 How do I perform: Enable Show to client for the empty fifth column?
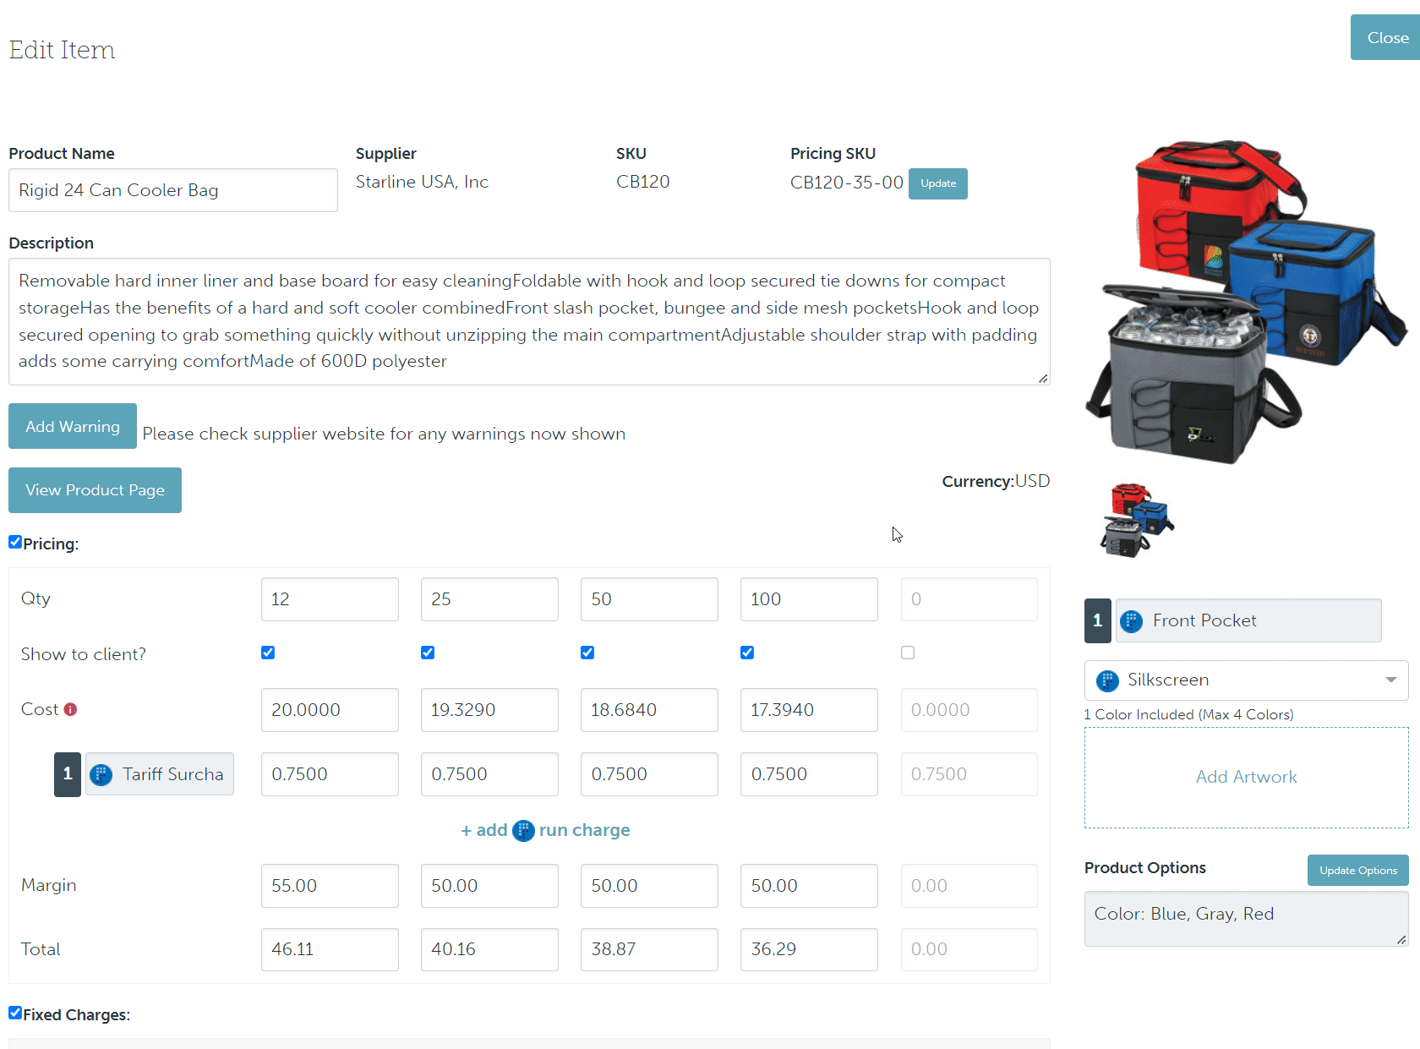tap(908, 653)
